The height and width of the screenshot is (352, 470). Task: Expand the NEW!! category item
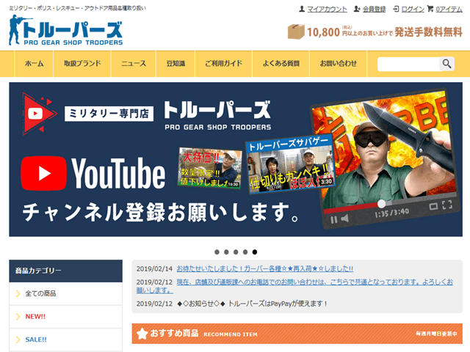click(65, 317)
